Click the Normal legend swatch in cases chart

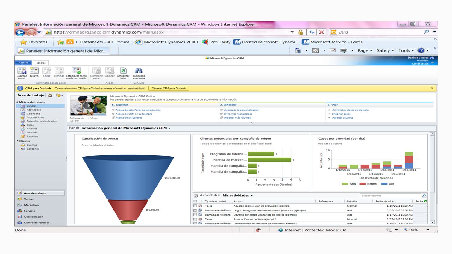363,184
